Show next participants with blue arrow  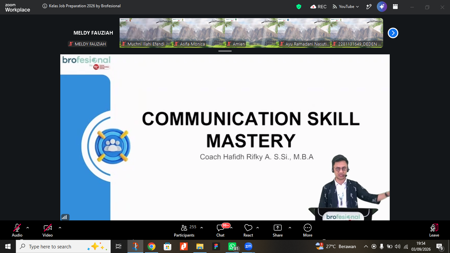point(393,33)
